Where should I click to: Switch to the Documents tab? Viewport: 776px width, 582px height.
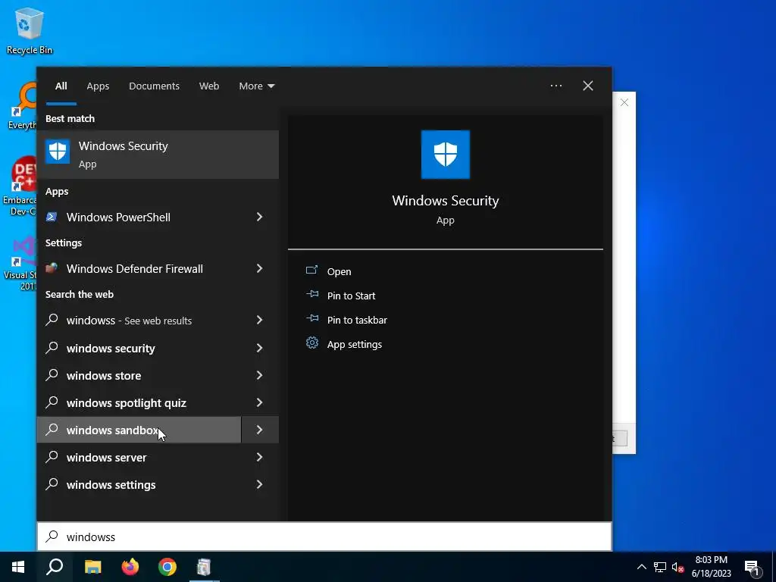(154, 86)
